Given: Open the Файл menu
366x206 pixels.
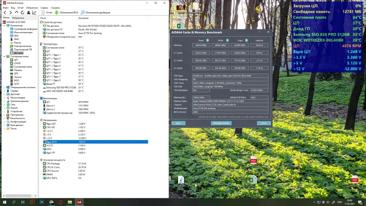Looking at the screenshot, I should click(x=6, y=8).
